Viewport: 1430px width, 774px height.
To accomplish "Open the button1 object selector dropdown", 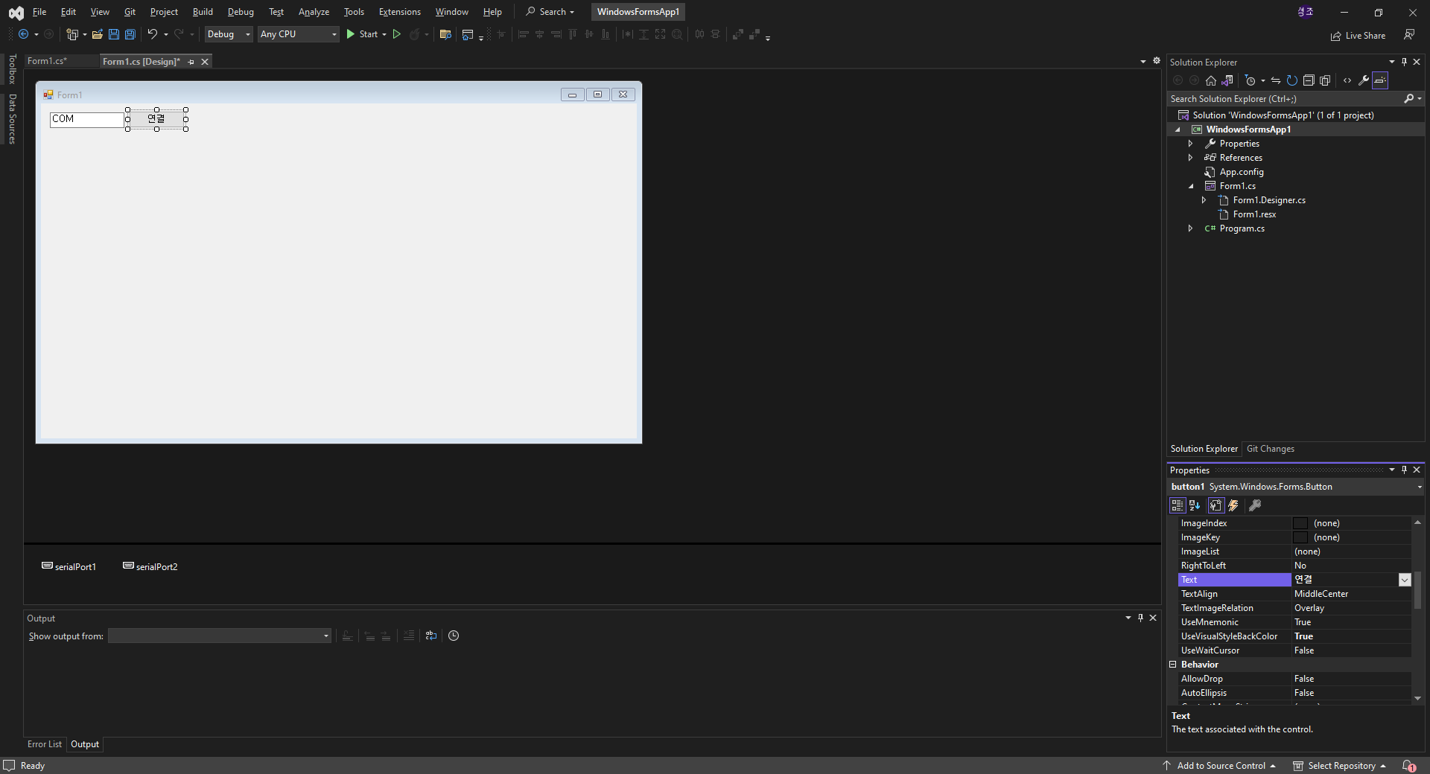I will pos(1420,487).
